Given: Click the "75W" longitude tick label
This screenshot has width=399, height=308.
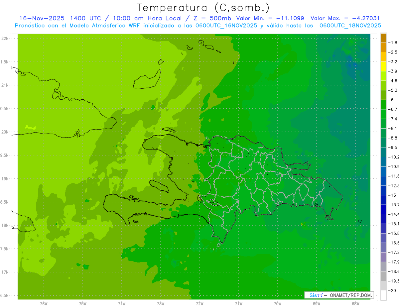Looking at the screenshot, I should click(83, 304).
